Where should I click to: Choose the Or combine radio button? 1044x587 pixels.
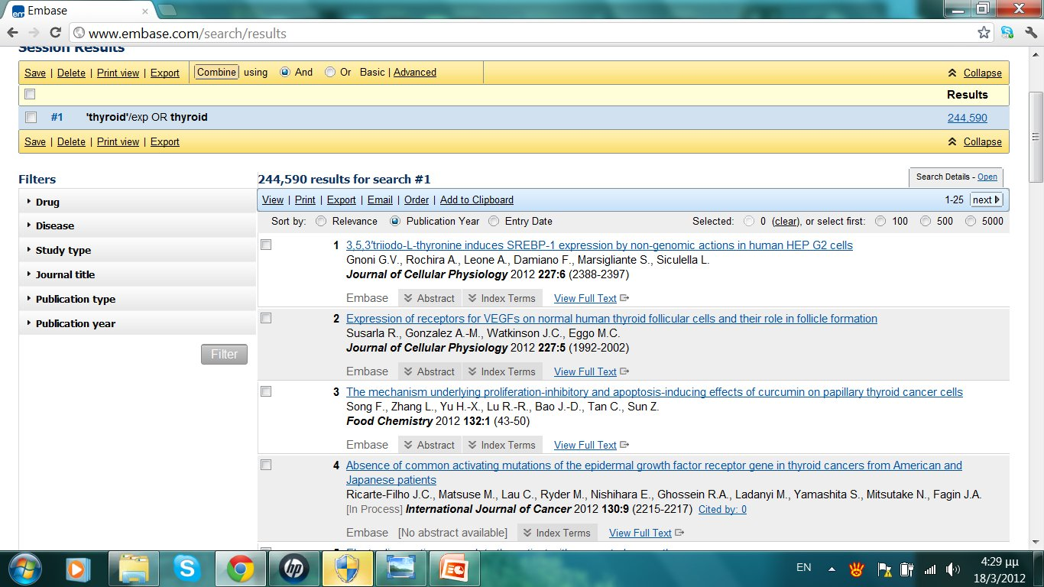coord(330,72)
